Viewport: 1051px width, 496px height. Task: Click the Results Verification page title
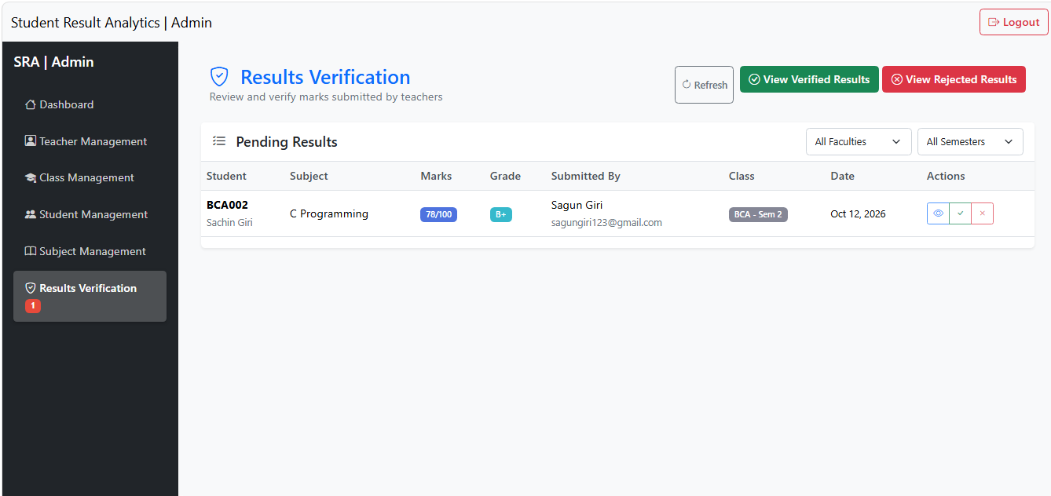tap(325, 77)
